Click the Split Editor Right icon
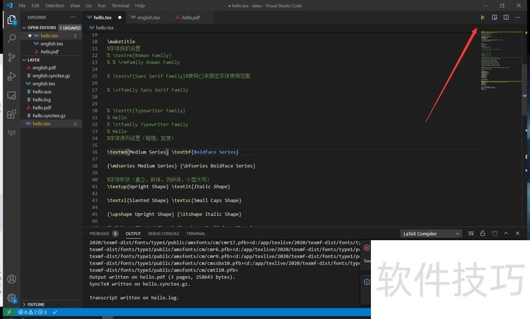 507,17
